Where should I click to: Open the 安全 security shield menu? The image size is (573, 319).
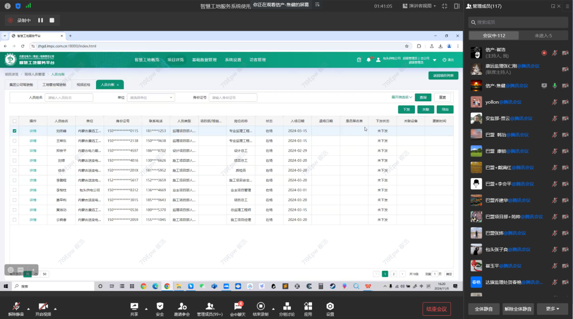point(160,309)
